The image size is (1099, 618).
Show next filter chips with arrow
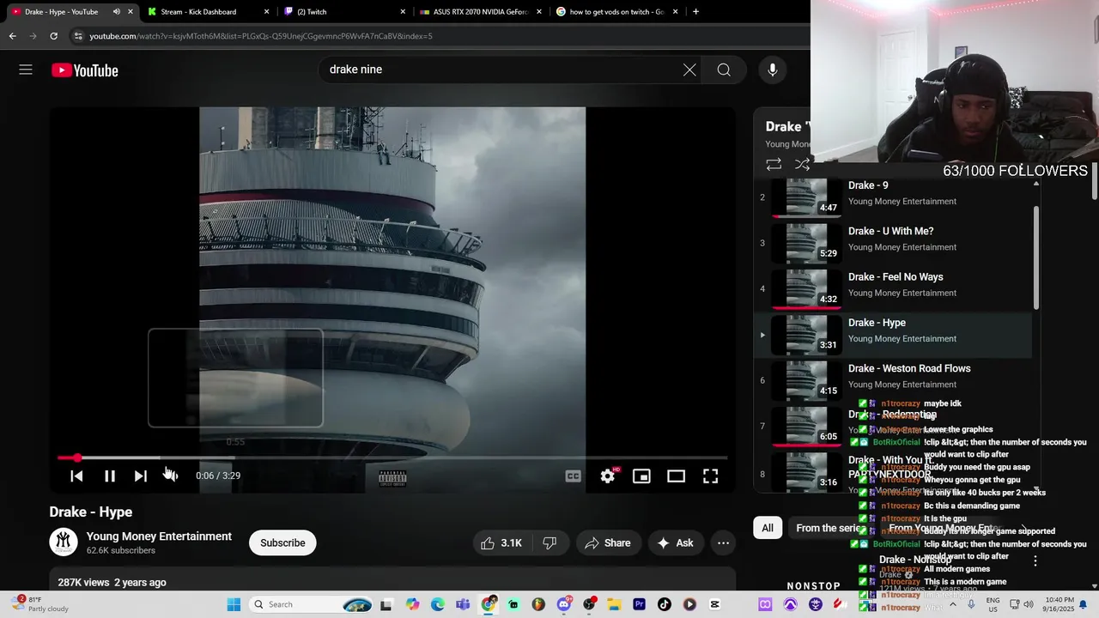1023,528
